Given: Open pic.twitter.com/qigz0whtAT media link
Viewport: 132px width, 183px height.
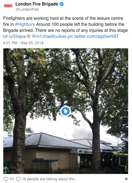Looking at the screenshot, I should click(93, 36).
